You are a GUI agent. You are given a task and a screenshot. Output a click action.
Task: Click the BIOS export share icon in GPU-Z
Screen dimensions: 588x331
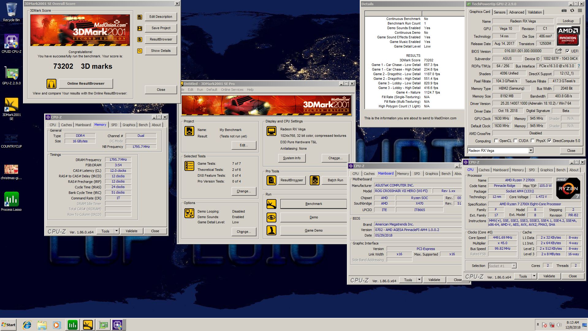coord(559,51)
